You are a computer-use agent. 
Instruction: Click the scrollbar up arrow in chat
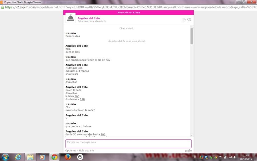(192, 27)
